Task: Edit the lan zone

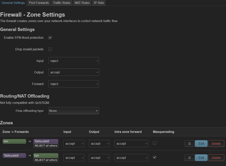Action: click(201, 143)
